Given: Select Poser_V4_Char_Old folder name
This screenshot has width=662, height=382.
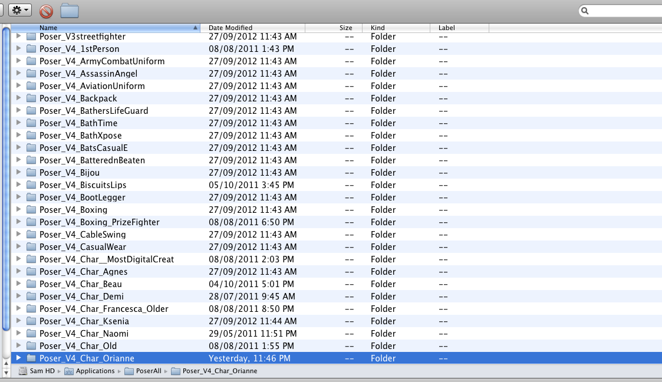Looking at the screenshot, I should 78,345.
